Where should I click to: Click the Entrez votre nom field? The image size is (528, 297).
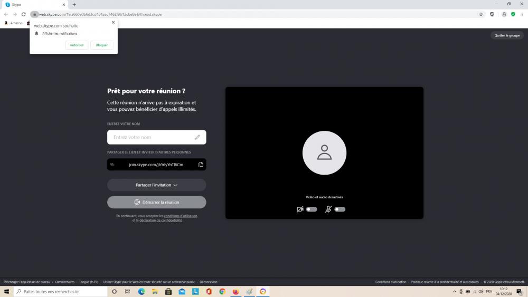click(157, 137)
